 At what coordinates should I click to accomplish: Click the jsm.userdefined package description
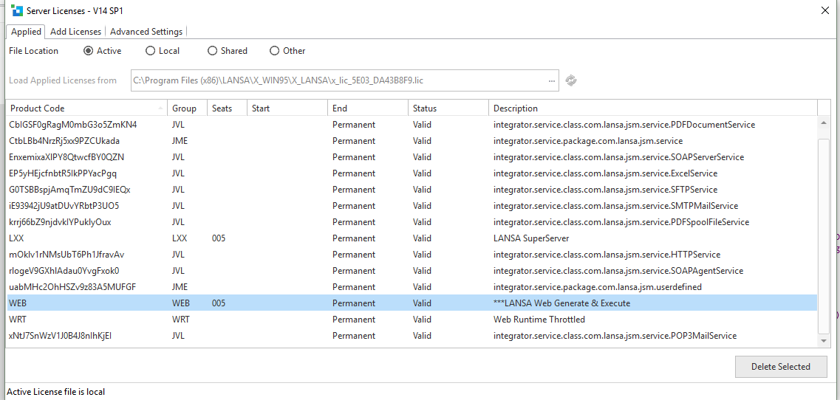pyautogui.click(x=598, y=287)
